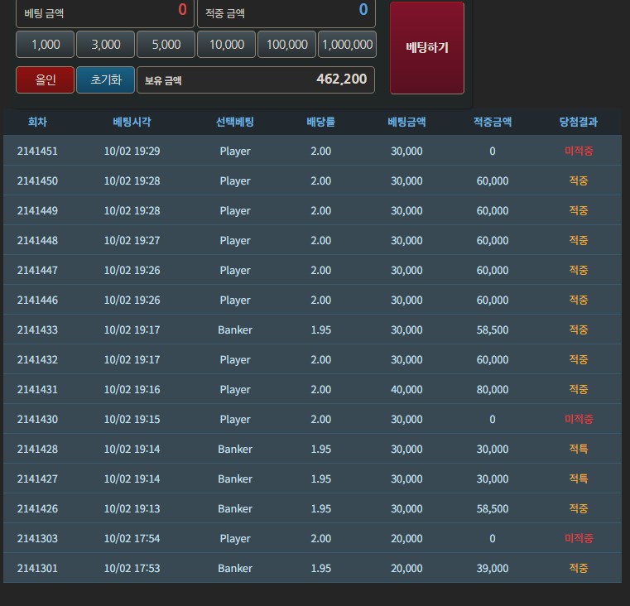The height and width of the screenshot is (606, 630).
Task: Add 100,000 to the bet amount
Action: [x=287, y=44]
